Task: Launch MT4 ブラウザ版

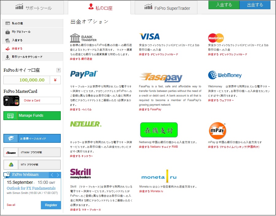Action: (x=32, y=165)
